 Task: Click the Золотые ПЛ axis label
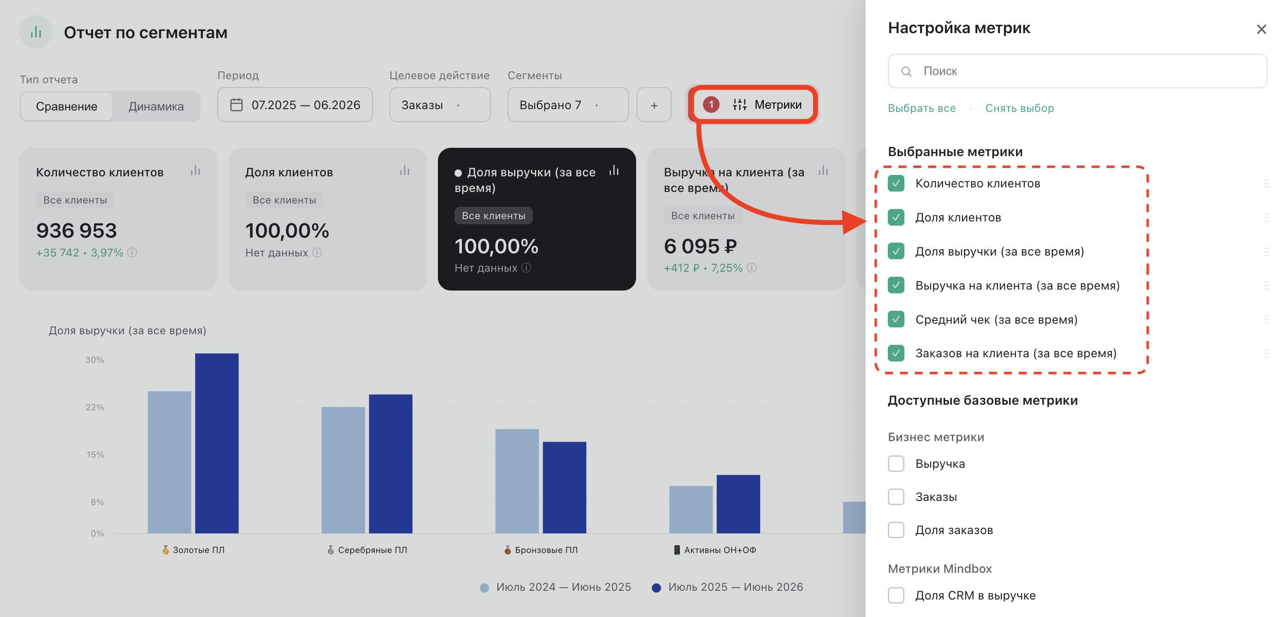click(193, 550)
